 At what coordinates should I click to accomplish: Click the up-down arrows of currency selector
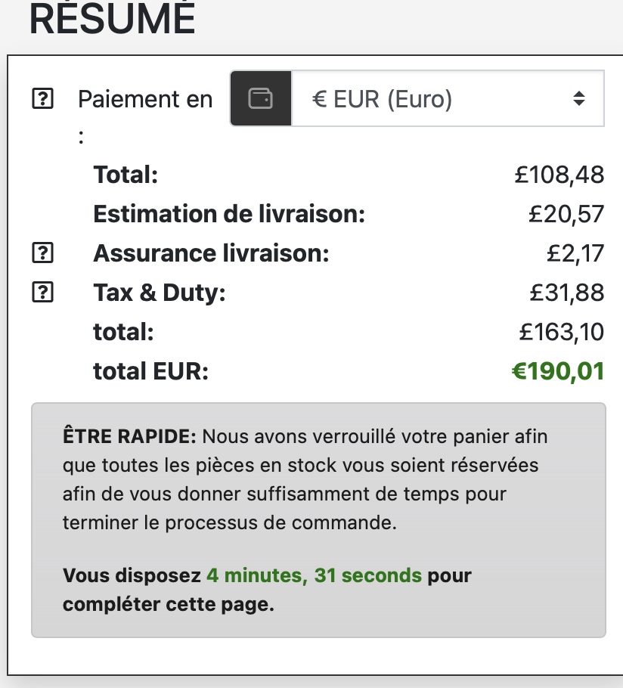click(578, 99)
